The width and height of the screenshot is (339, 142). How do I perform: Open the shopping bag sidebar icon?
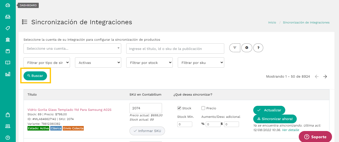tap(8, 115)
